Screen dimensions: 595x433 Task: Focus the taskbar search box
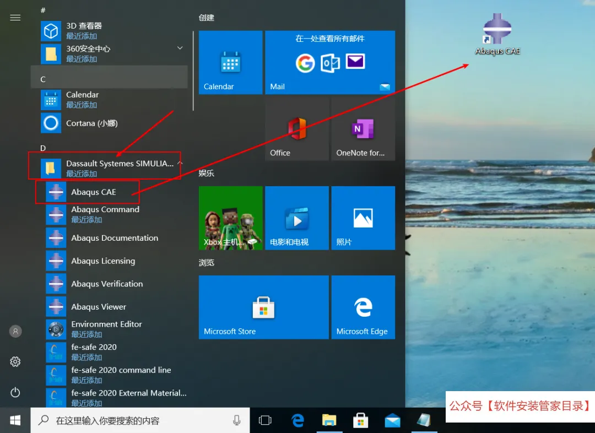140,420
